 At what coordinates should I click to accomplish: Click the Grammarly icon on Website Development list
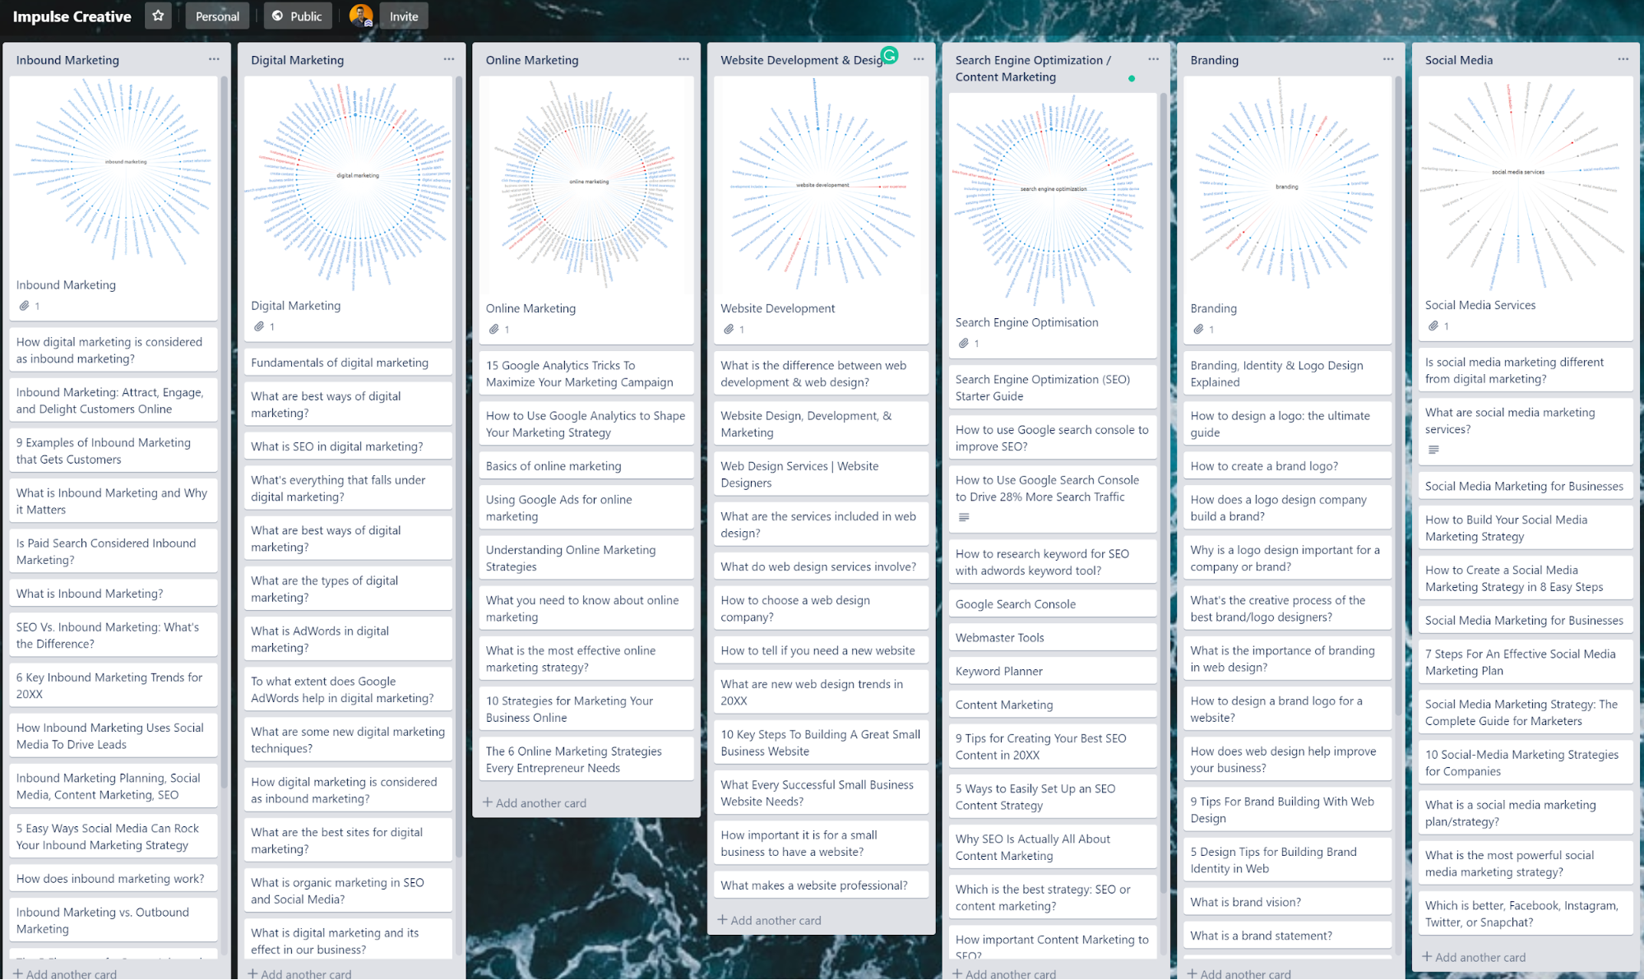[x=889, y=55]
